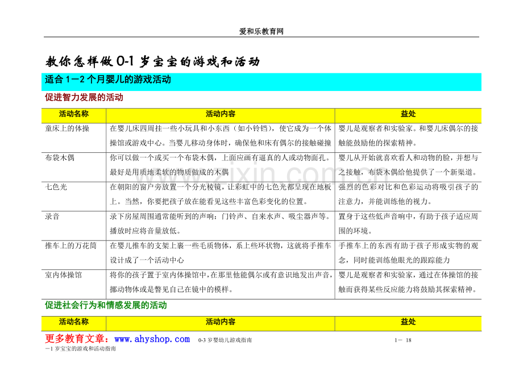The height and width of the screenshot is (370, 523).
Task: Click the 爱和乐教育网 page header text
Action: click(261, 32)
